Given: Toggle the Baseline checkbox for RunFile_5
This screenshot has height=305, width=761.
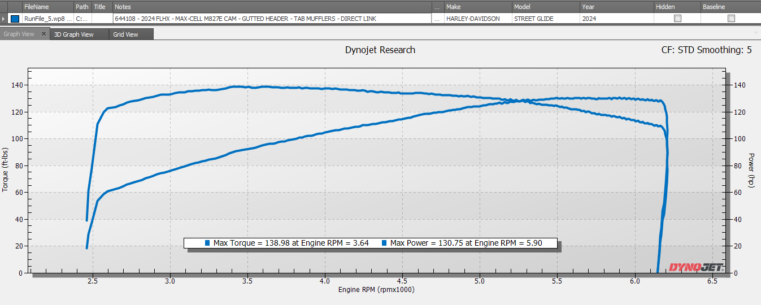Looking at the screenshot, I should click(731, 19).
